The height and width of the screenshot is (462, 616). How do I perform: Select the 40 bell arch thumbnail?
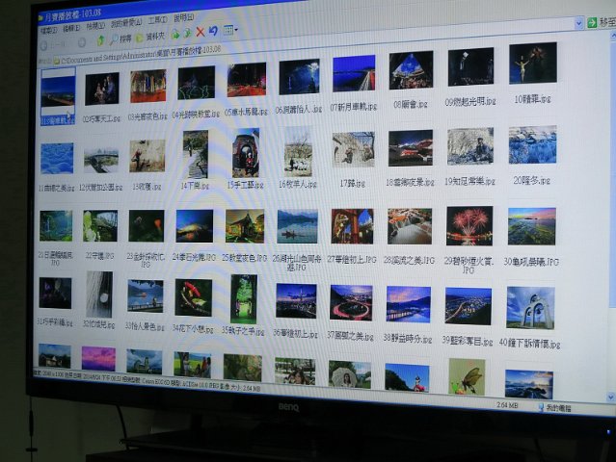[x=530, y=308]
